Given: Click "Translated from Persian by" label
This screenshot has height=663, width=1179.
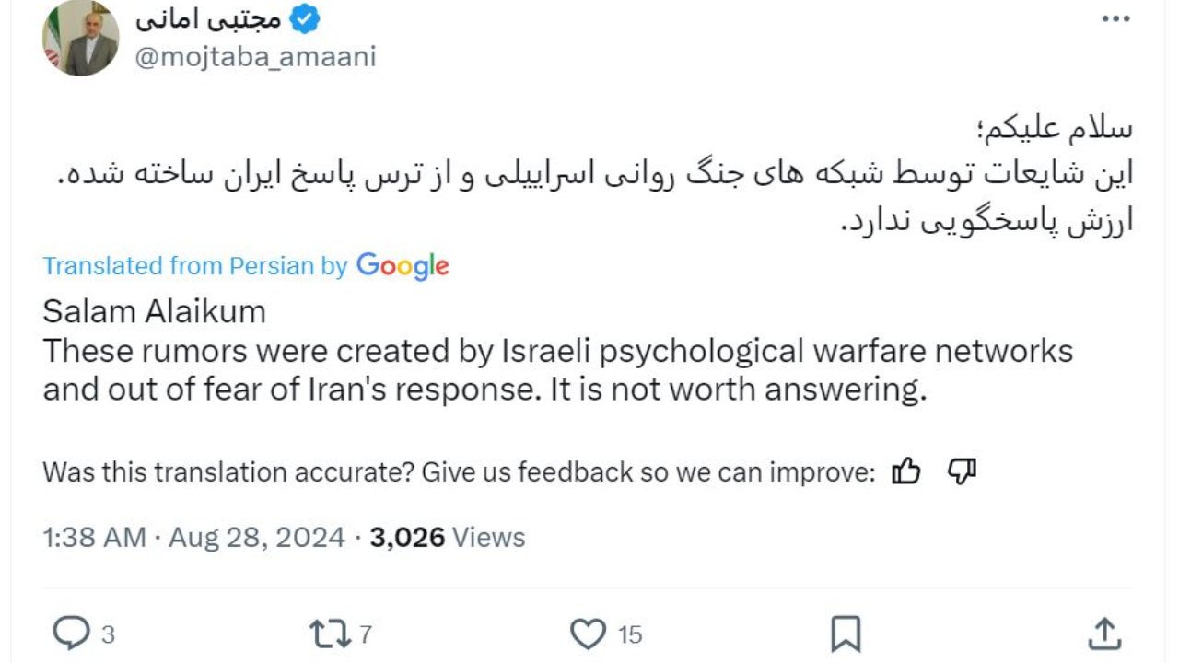Looking at the screenshot, I should tap(194, 266).
